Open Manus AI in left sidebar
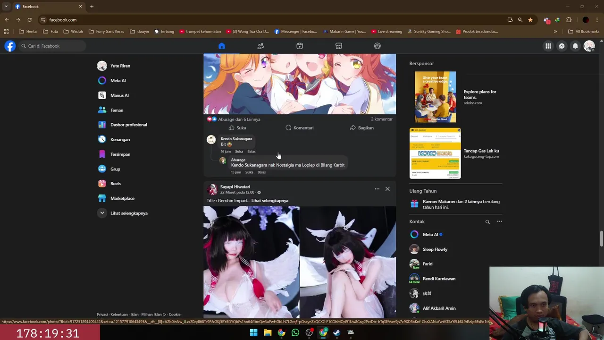 pyautogui.click(x=119, y=95)
